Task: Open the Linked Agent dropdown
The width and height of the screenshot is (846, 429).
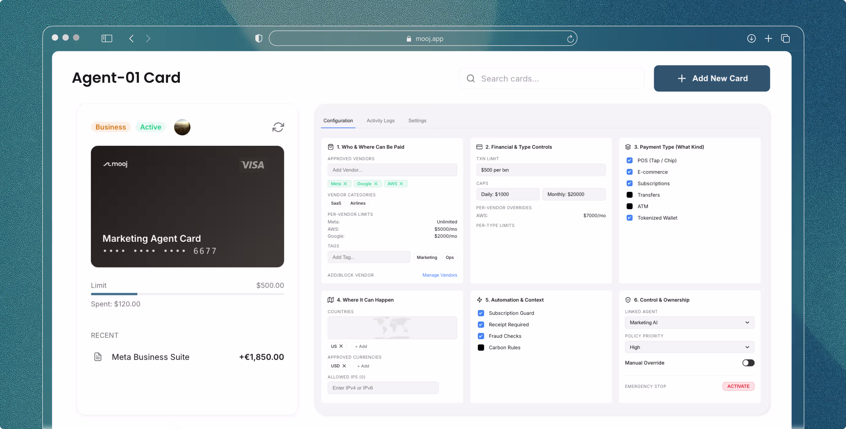Action: coord(689,322)
